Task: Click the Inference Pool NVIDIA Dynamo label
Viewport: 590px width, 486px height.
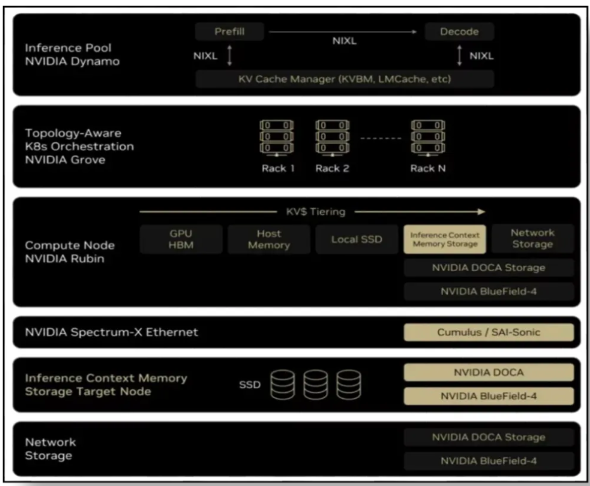Action: click(72, 55)
